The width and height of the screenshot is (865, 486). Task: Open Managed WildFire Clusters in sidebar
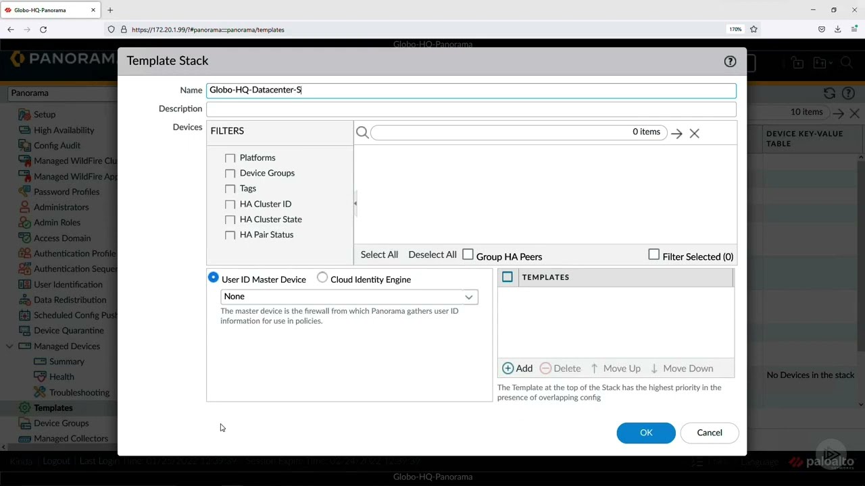coord(76,161)
